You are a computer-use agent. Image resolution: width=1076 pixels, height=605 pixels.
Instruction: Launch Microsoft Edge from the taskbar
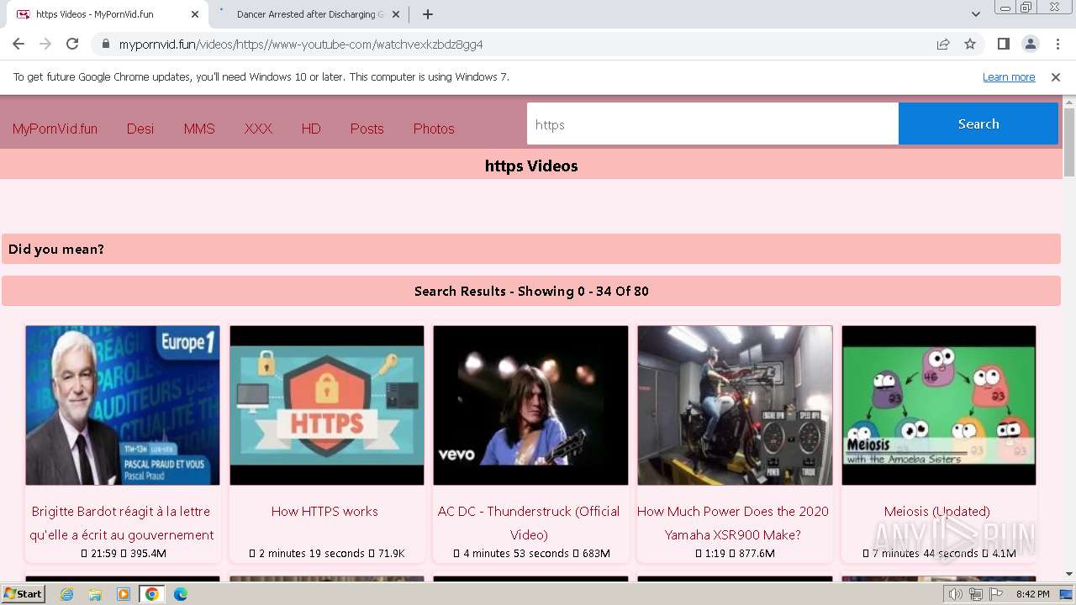[180, 594]
